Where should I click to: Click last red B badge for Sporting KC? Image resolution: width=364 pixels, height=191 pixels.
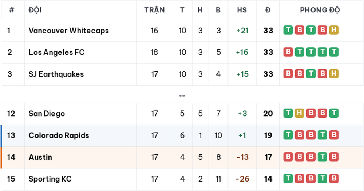(x=333, y=179)
